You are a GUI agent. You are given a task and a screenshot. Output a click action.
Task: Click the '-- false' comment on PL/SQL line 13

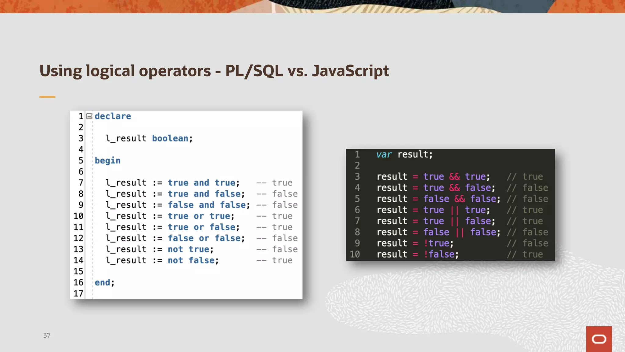277,249
